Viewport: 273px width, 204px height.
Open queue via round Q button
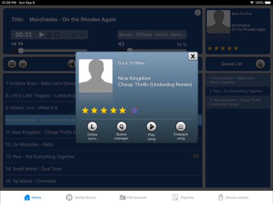[260, 64]
